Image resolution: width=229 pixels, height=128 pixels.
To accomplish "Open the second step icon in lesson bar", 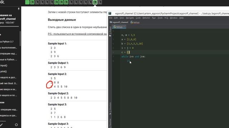I will [32, 2].
